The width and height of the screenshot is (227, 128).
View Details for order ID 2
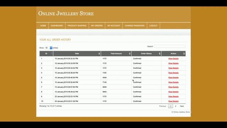click(173, 63)
